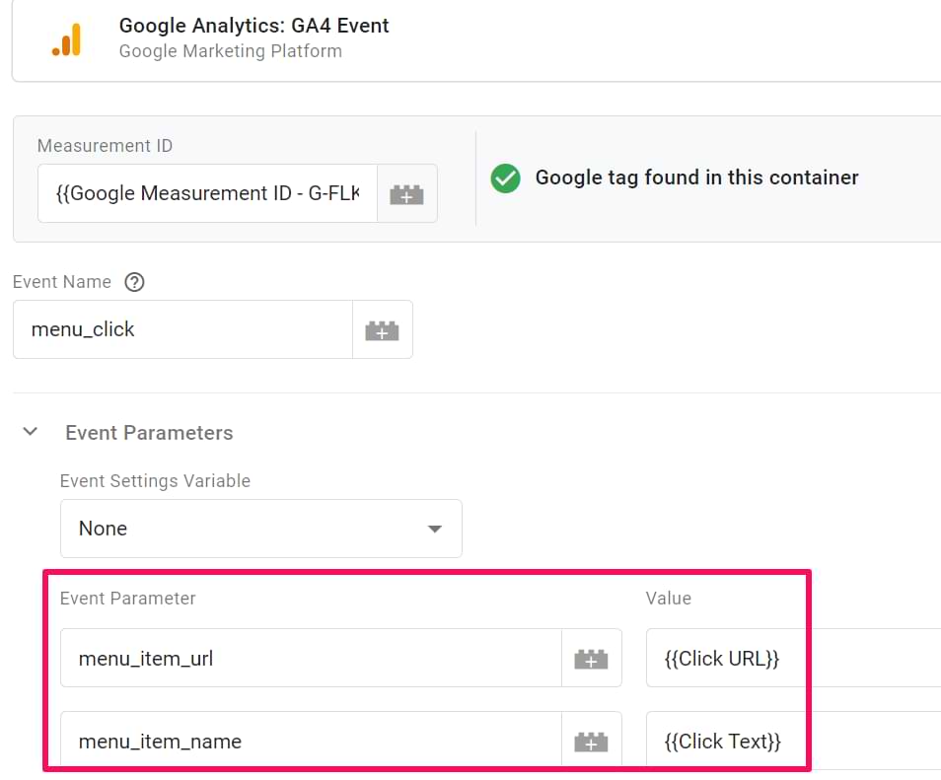Open help tooltip next to Event Name
This screenshot has height=780, width=941.
pos(135,282)
